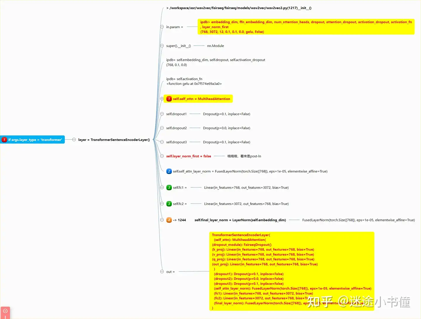
Task: Select the '-> 1244 self.final_layer_norm = LayerNorm(self.embedding_dim)' node
Action: 226,220
